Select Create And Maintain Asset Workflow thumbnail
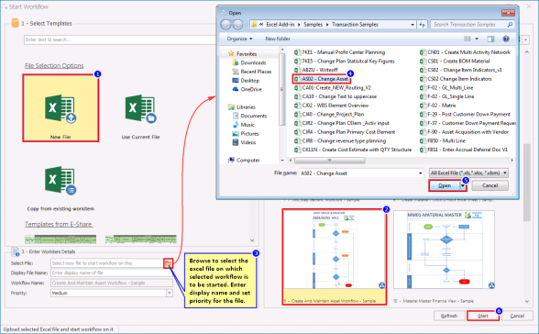 pyautogui.click(x=334, y=257)
